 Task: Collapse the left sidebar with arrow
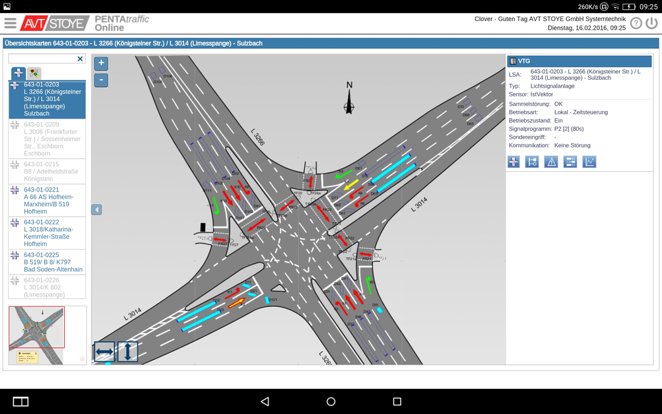click(96, 209)
